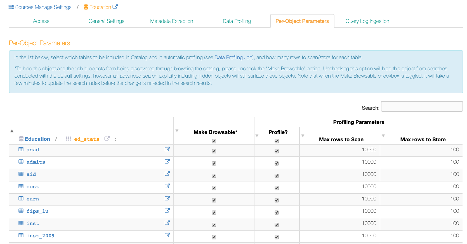Viewport: 467px width, 244px height.
Task: Open external link icon for acad table
Action: [167, 149]
